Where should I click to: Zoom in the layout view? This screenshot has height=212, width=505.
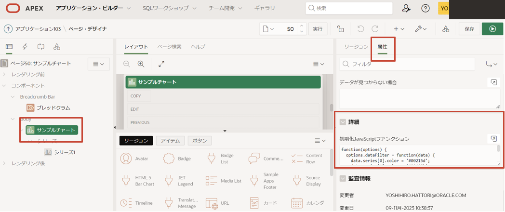click(141, 64)
